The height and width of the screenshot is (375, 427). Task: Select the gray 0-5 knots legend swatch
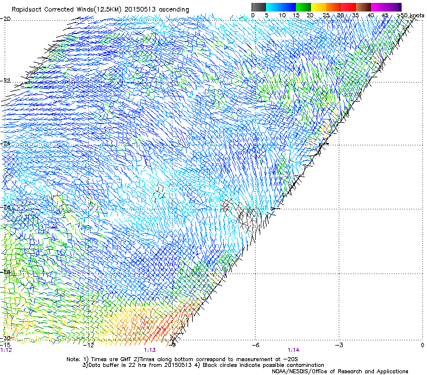(259, 7)
